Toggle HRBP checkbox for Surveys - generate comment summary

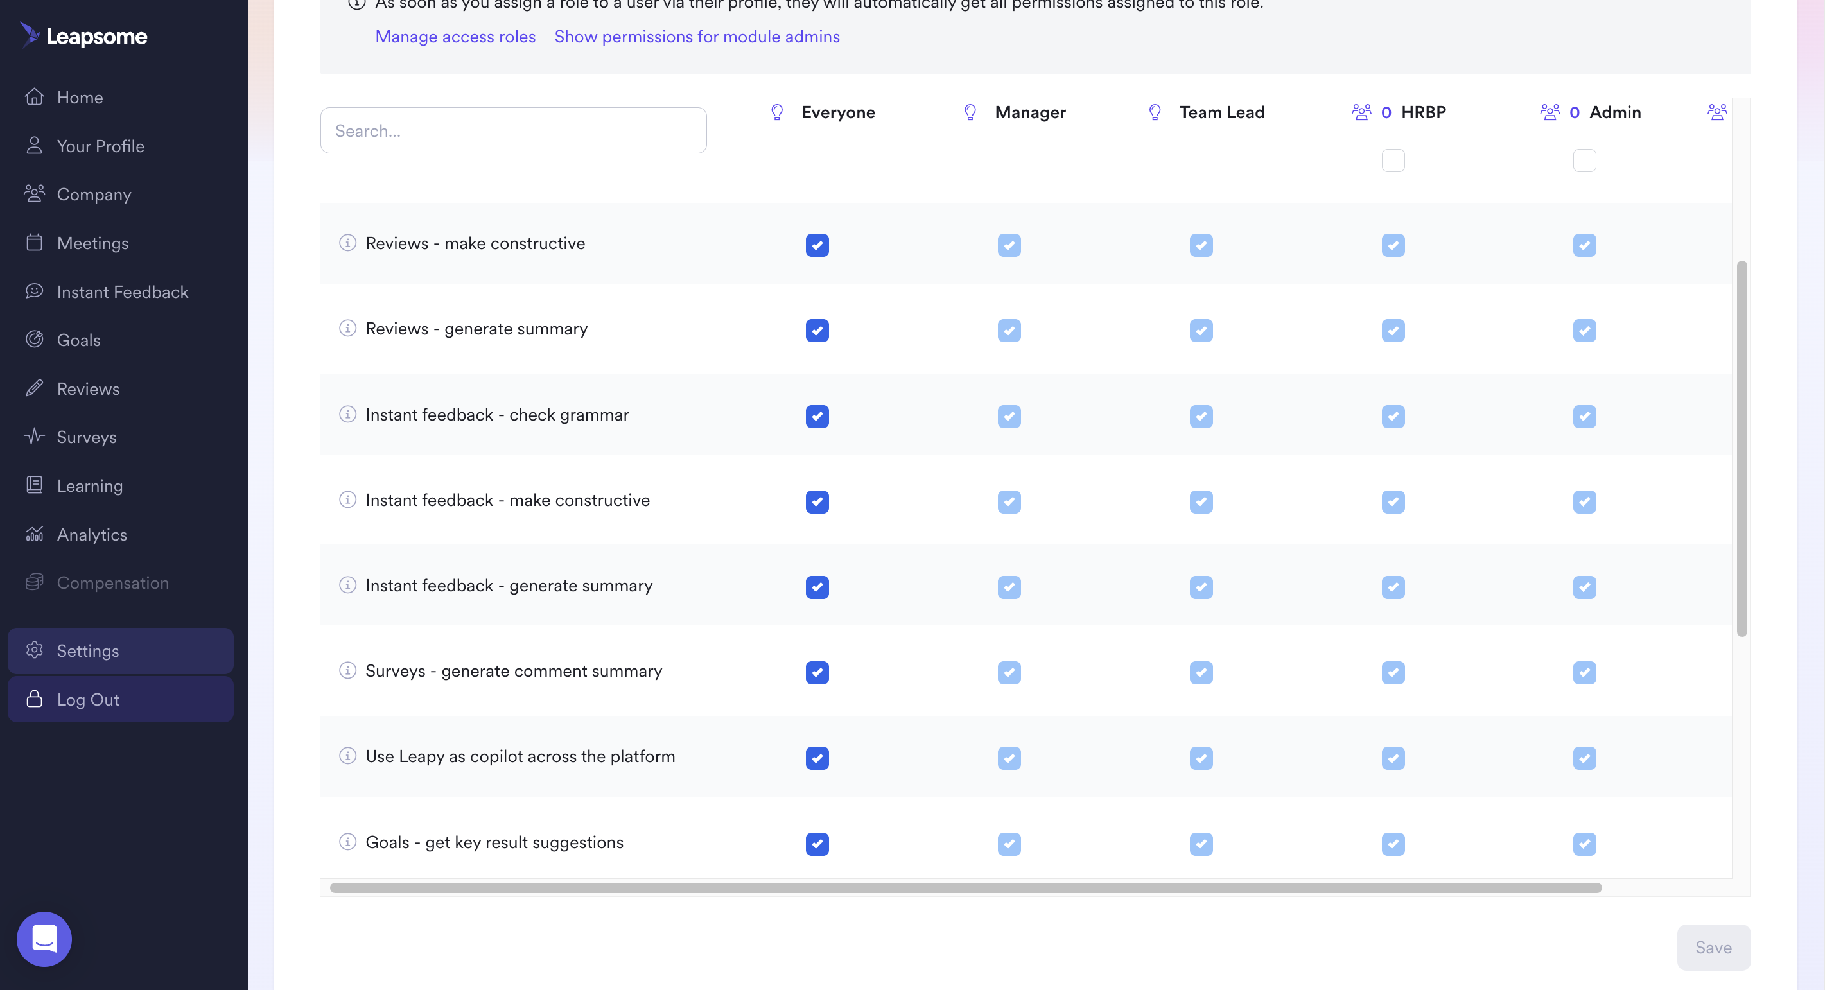1393,673
